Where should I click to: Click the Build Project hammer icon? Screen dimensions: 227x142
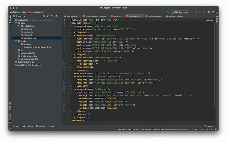pos(168,12)
